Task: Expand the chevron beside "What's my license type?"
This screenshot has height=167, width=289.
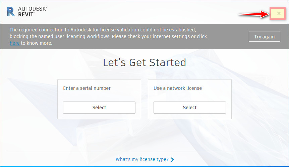Action: click(x=172, y=160)
